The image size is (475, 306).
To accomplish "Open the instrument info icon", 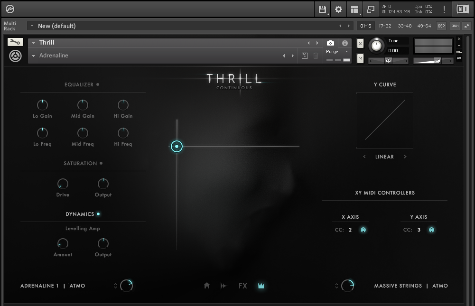I will [345, 43].
